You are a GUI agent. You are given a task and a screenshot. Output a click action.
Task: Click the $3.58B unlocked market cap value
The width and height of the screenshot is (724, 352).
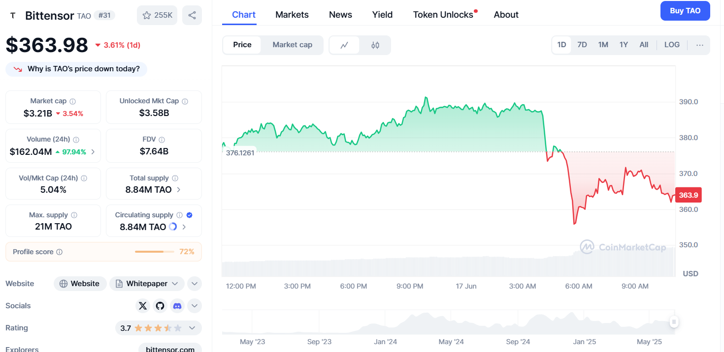154,113
